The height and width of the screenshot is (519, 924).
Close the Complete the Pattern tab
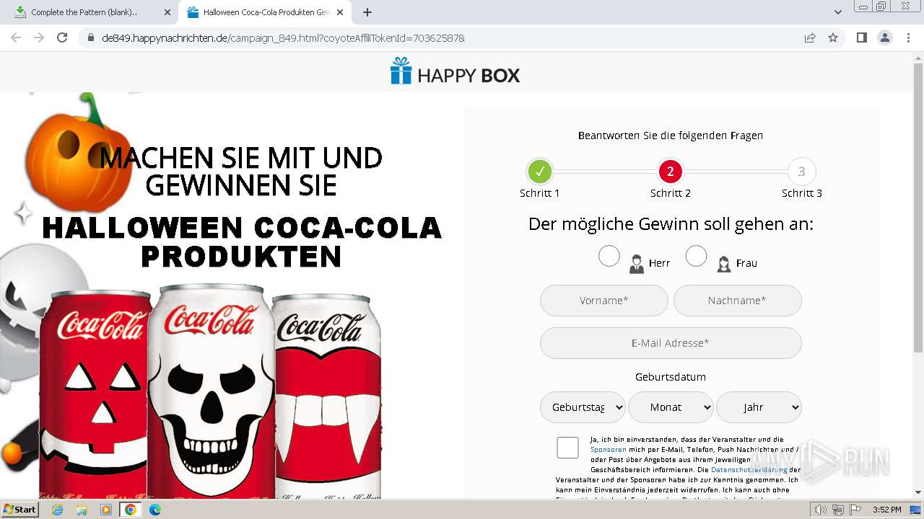click(167, 12)
